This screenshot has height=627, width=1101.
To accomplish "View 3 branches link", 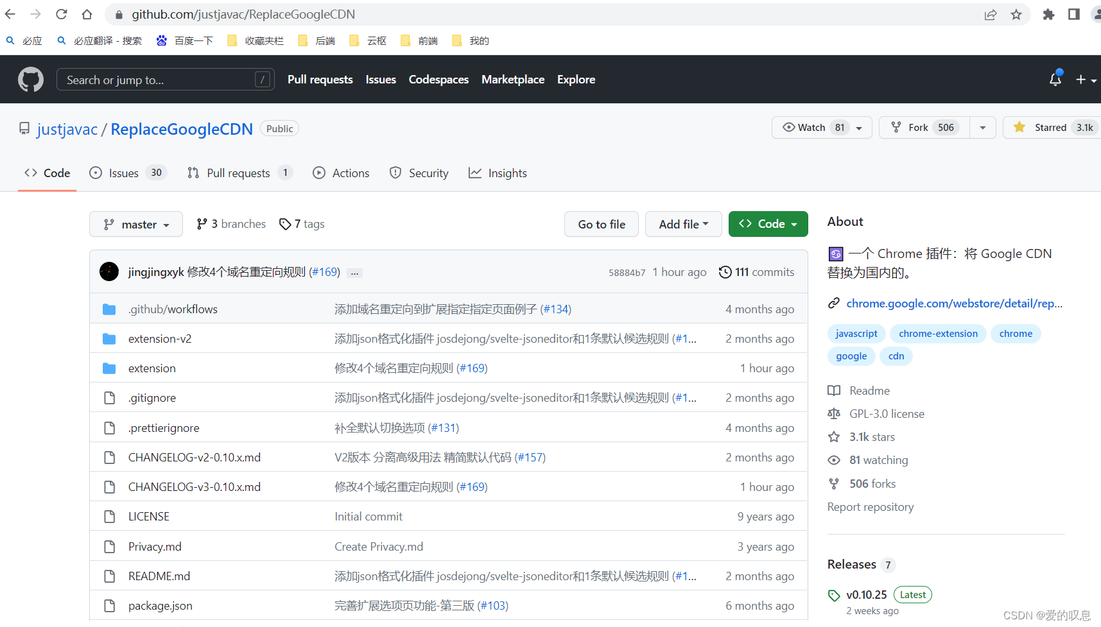I will [231, 224].
